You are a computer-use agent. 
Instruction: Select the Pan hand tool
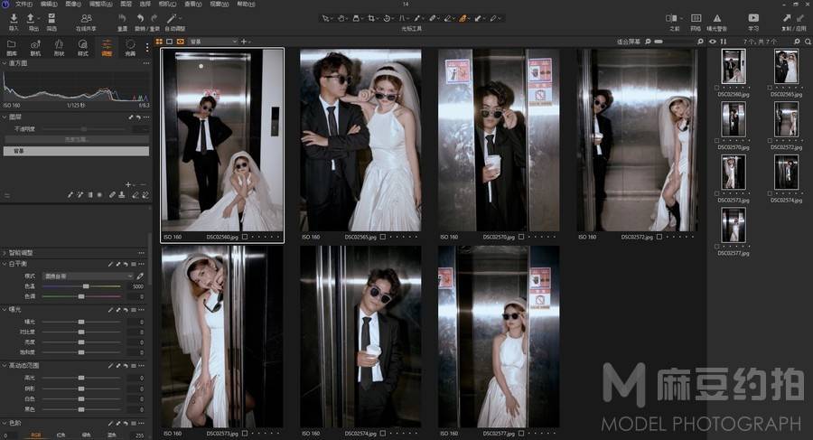[x=341, y=18]
